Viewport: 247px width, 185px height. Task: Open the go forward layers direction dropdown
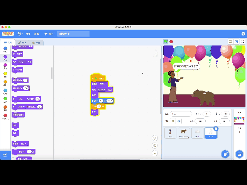(22, 151)
